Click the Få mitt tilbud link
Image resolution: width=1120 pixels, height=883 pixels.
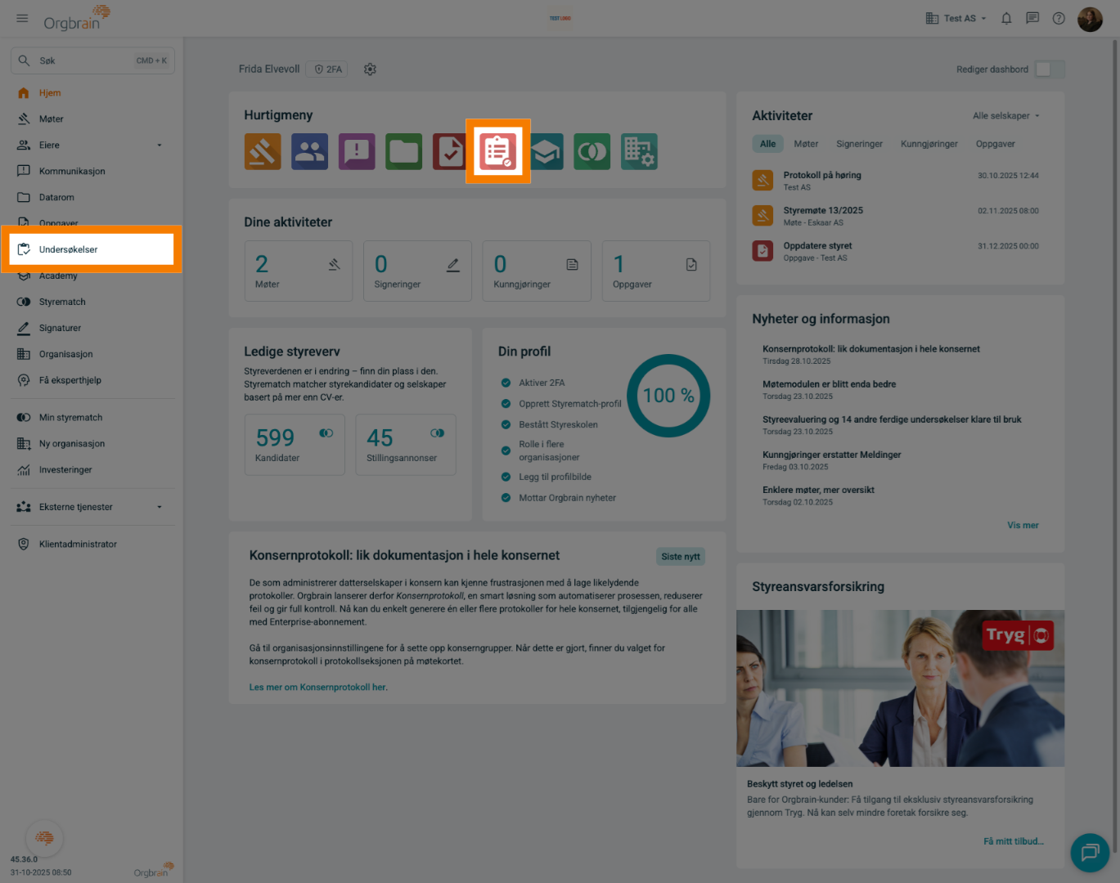pyautogui.click(x=1014, y=841)
